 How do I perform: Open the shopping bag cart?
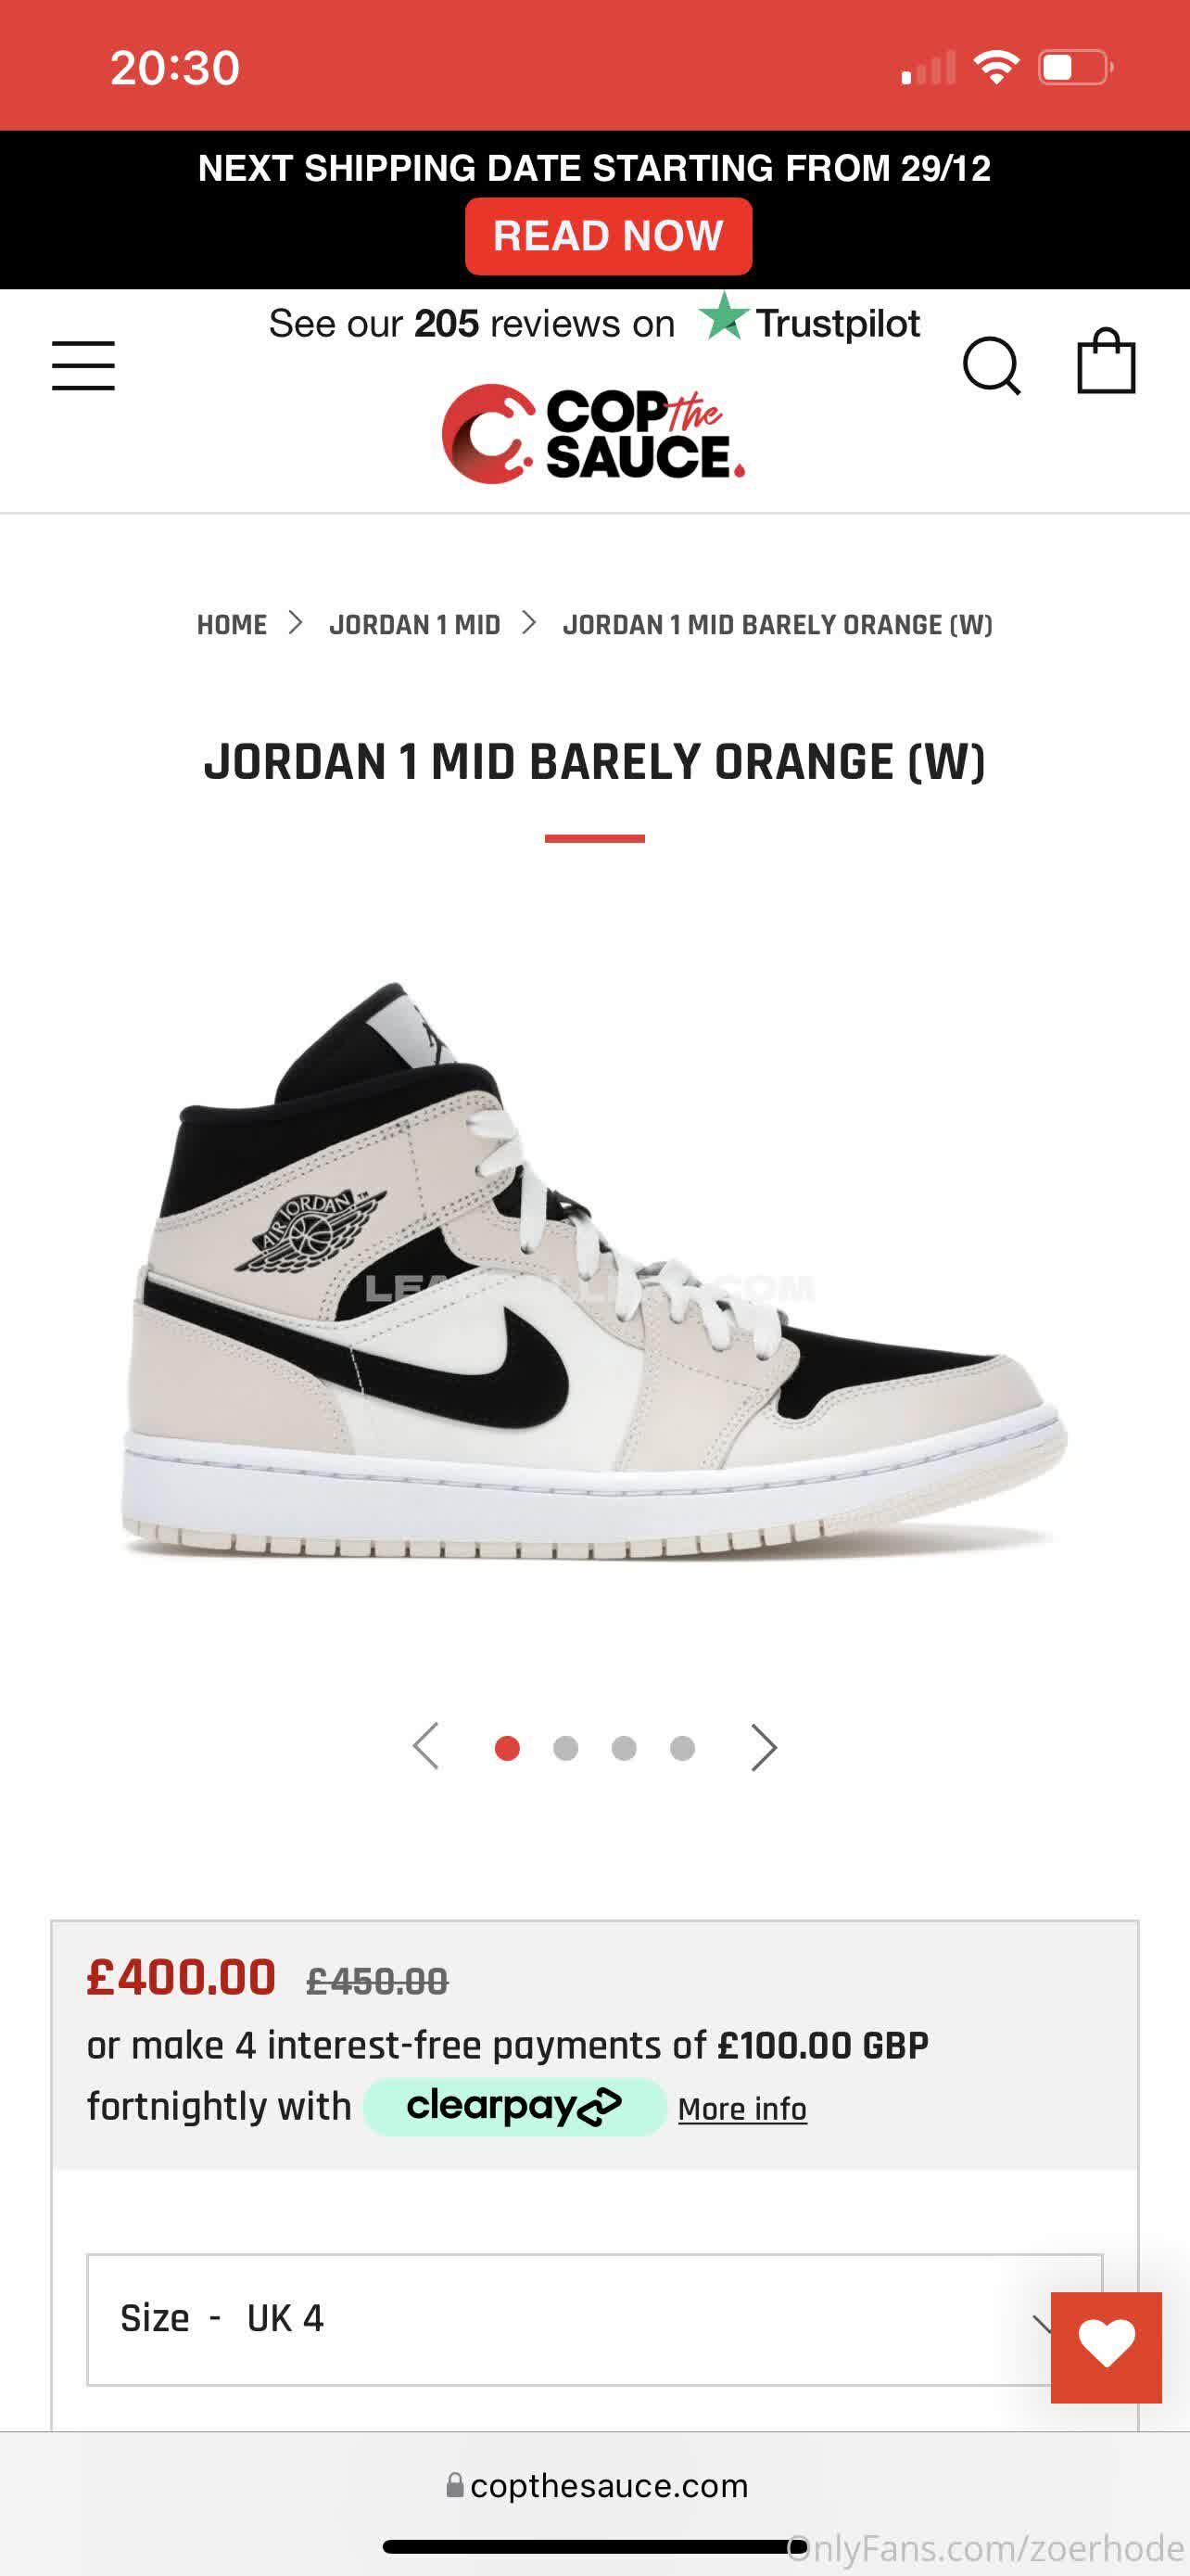tap(1106, 361)
